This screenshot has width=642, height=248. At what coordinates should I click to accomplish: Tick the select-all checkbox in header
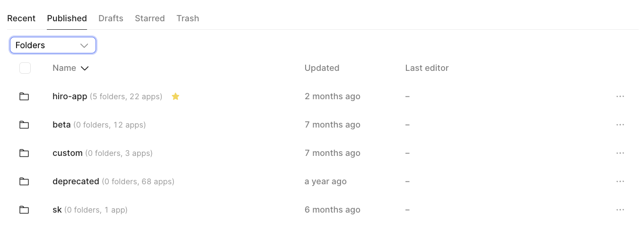pyautogui.click(x=25, y=68)
